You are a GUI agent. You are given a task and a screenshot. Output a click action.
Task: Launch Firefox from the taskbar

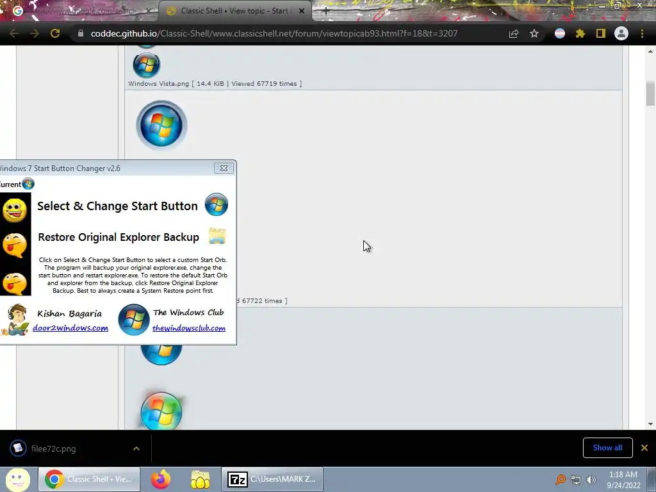point(161,479)
